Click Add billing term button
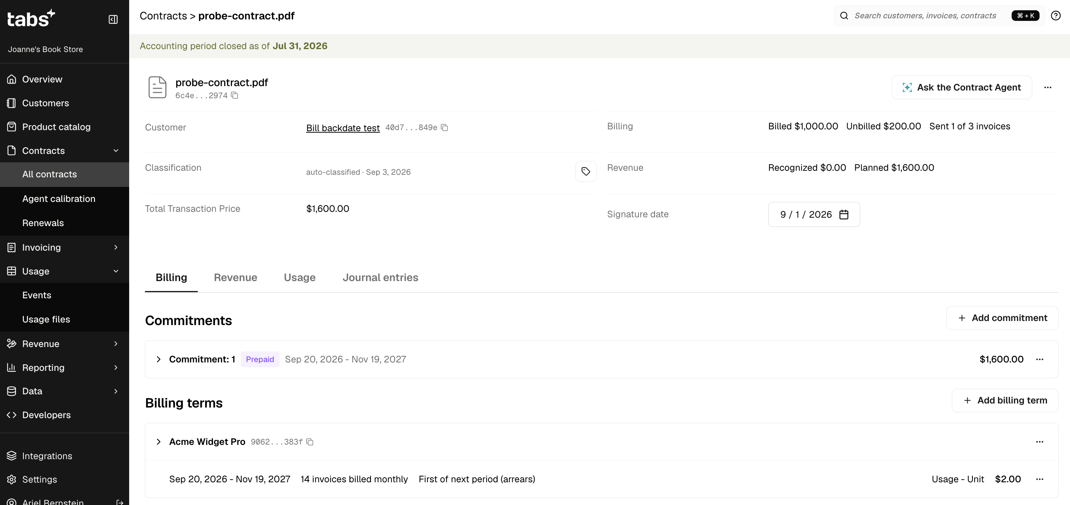The height and width of the screenshot is (505, 1070). pyautogui.click(x=1005, y=401)
